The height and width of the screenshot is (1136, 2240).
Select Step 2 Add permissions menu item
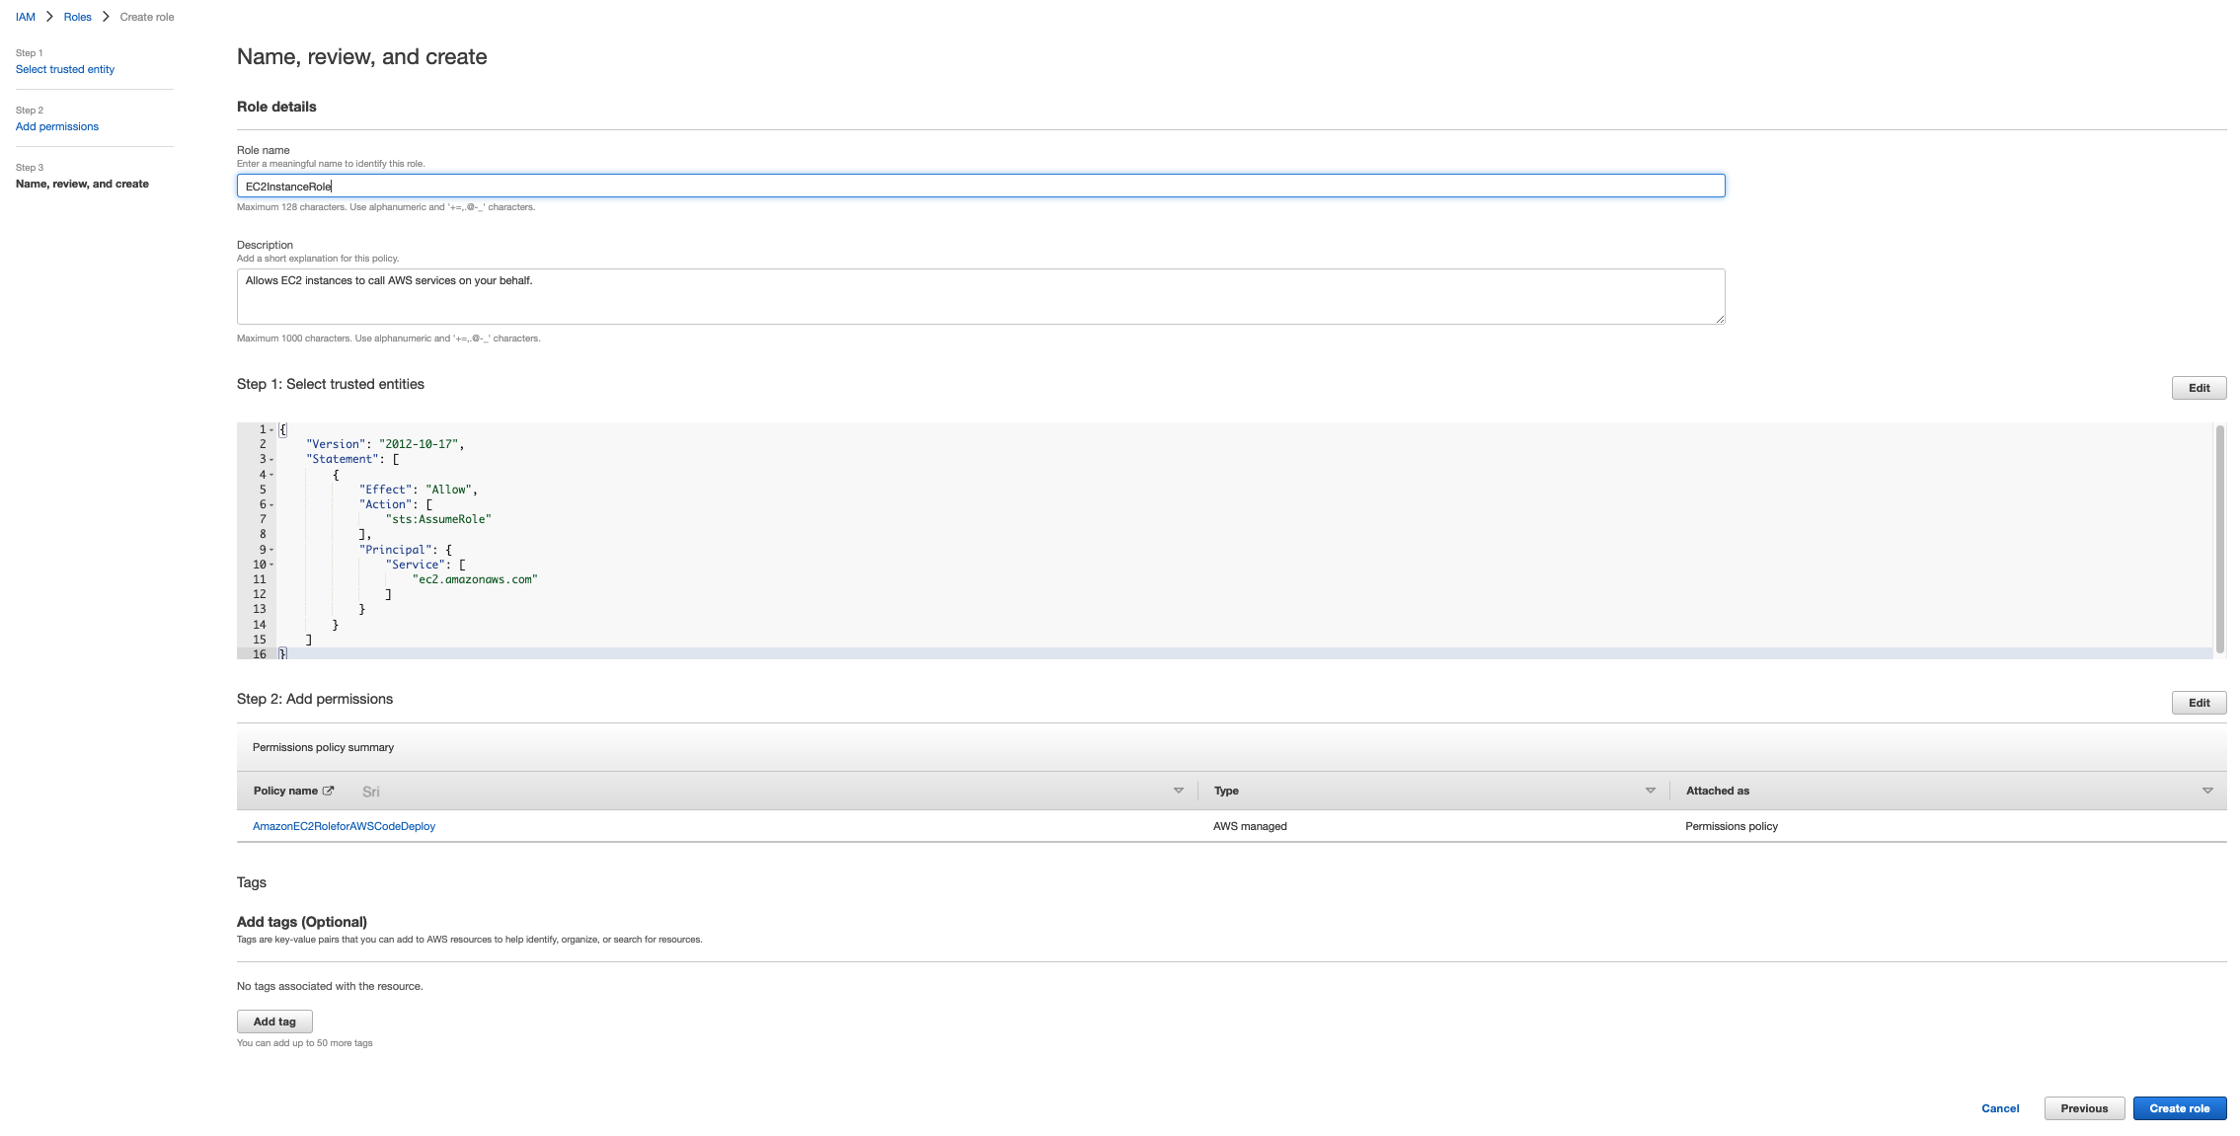coord(56,126)
